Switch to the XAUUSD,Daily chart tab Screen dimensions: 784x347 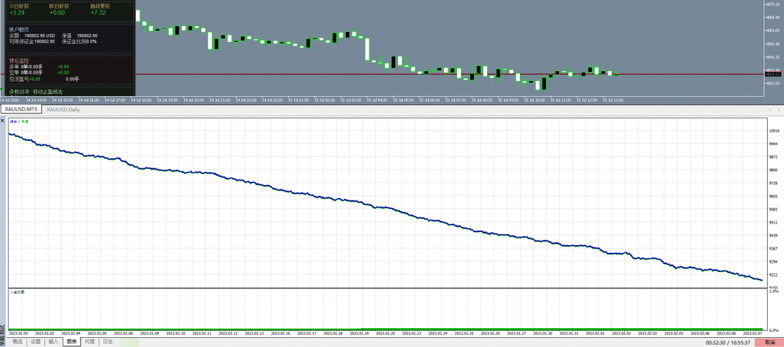63,110
